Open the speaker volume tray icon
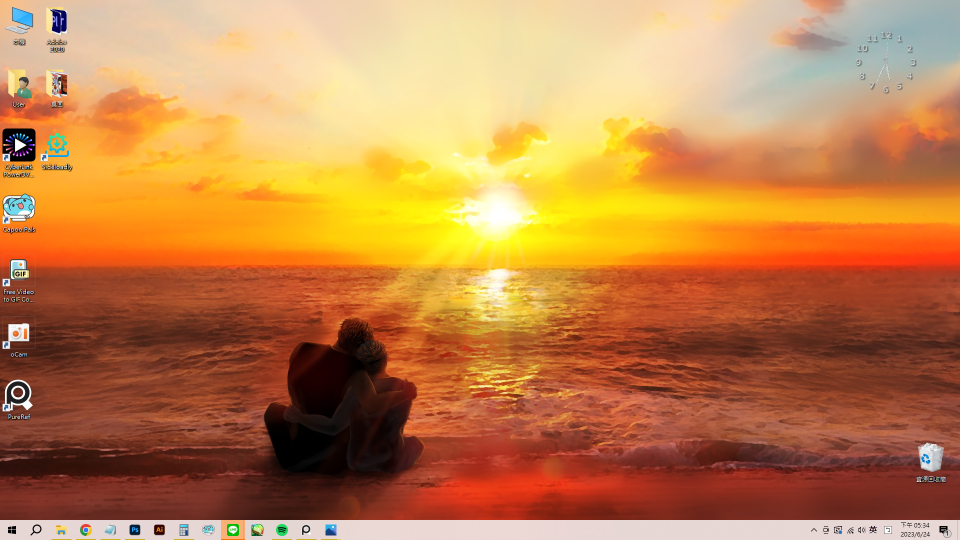The width and height of the screenshot is (960, 540). 861,530
